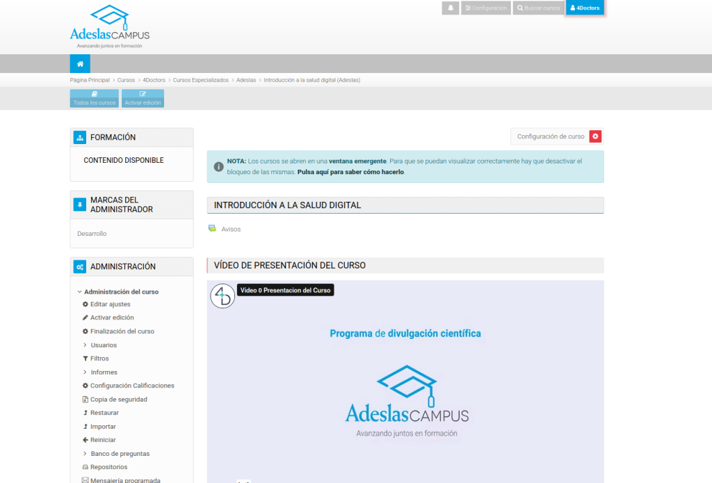712x483 pixels.
Task: Open Introducción a la salud digital breadcrumb
Action: (312, 80)
